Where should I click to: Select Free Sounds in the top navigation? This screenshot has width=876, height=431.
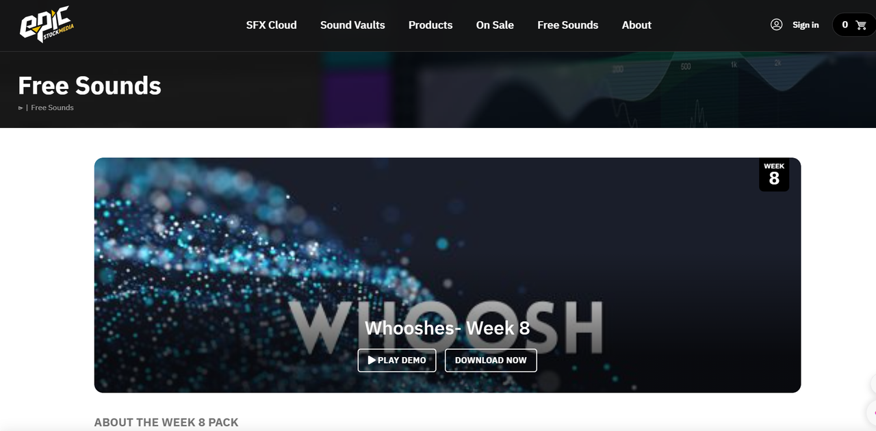(x=567, y=25)
